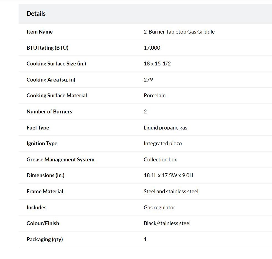Image resolution: width=272 pixels, height=259 pixels.
Task: Select the Colour/Finish label
Action: pyautogui.click(x=43, y=223)
